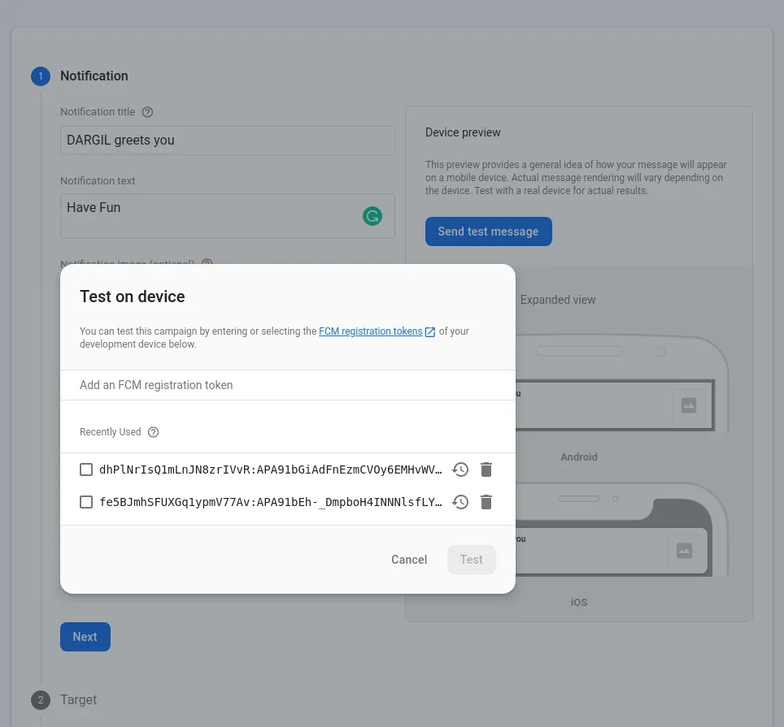Viewport: 784px width, 727px height.
Task: Click the history icon beside the second token
Action: click(x=460, y=502)
